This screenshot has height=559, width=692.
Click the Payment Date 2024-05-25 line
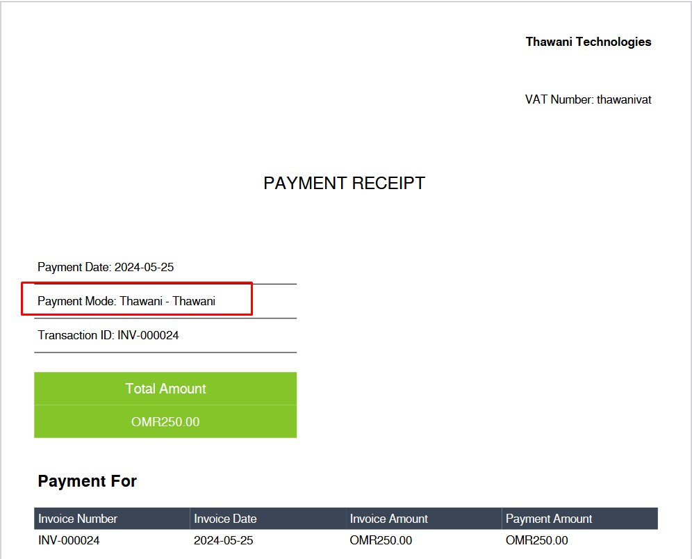106,267
